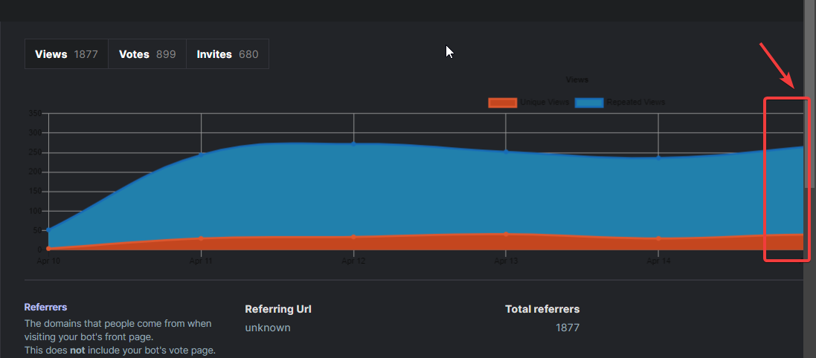Viewport: 816px width, 358px height.
Task: Click the Apr 12 unique views data point
Action: (x=353, y=237)
